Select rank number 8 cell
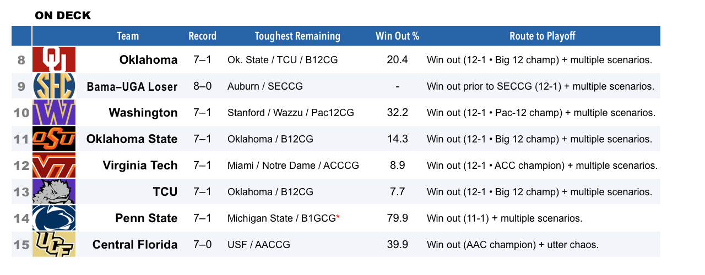The height and width of the screenshot is (275, 705). 21,59
